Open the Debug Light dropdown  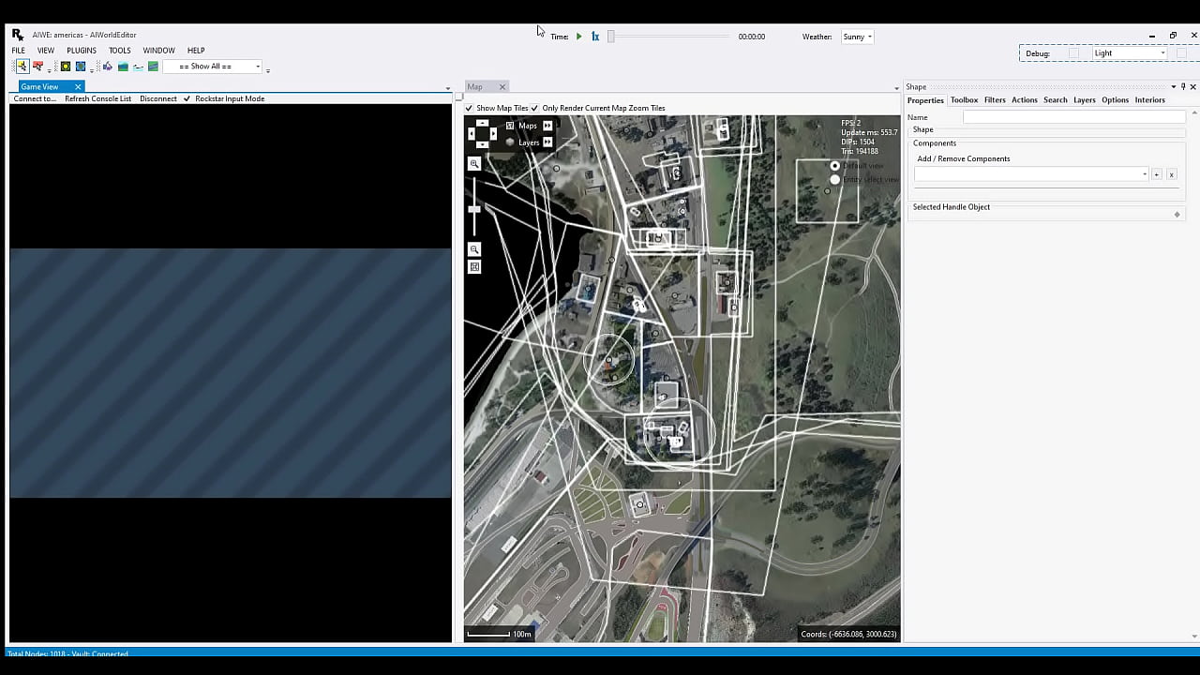1129,53
